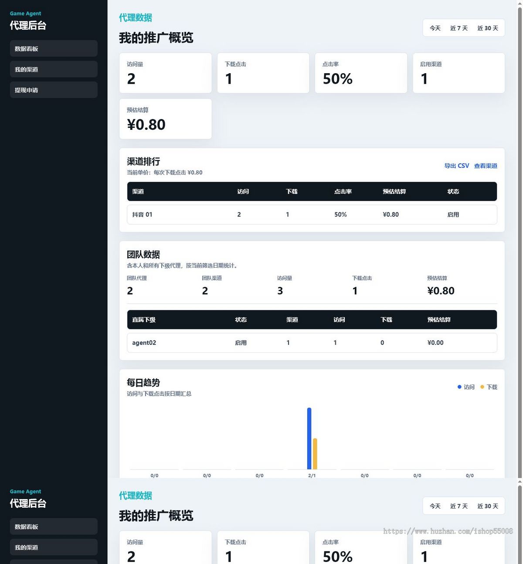523x564 pixels.
Task: Click the blue 访问 legend dot
Action: click(x=459, y=387)
